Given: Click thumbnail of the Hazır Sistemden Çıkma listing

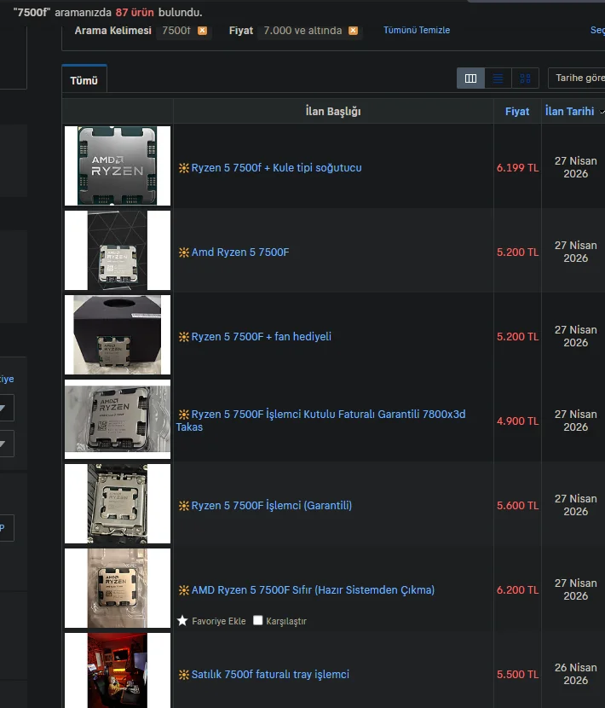Looking at the screenshot, I should [x=118, y=588].
